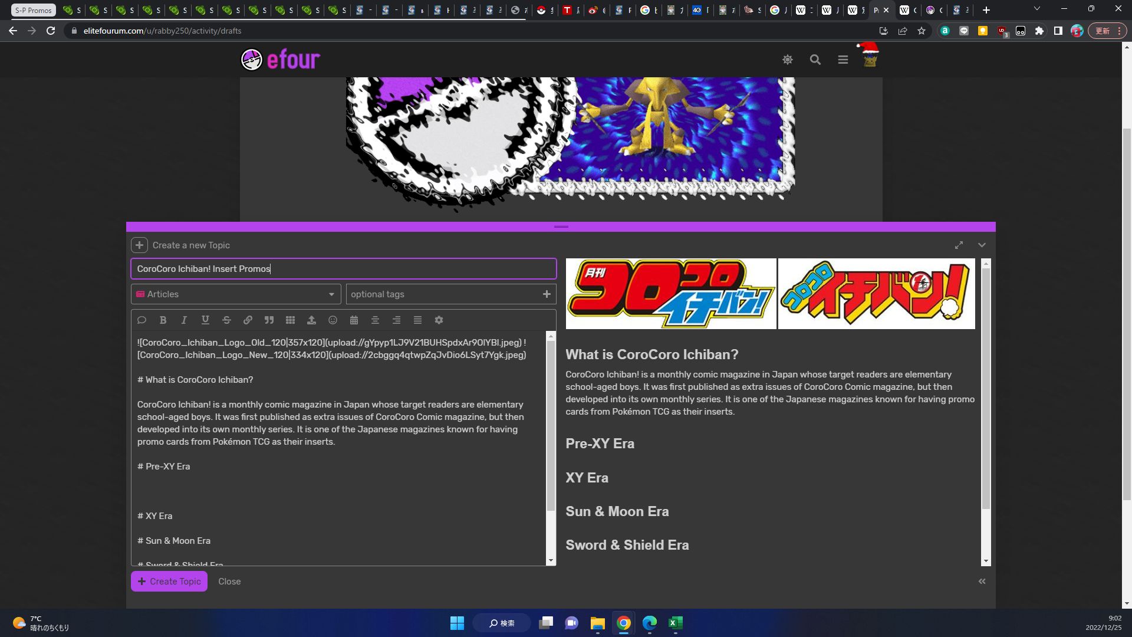
Task: Click the old CoroCoro Ichiban logo preview
Action: [671, 294]
